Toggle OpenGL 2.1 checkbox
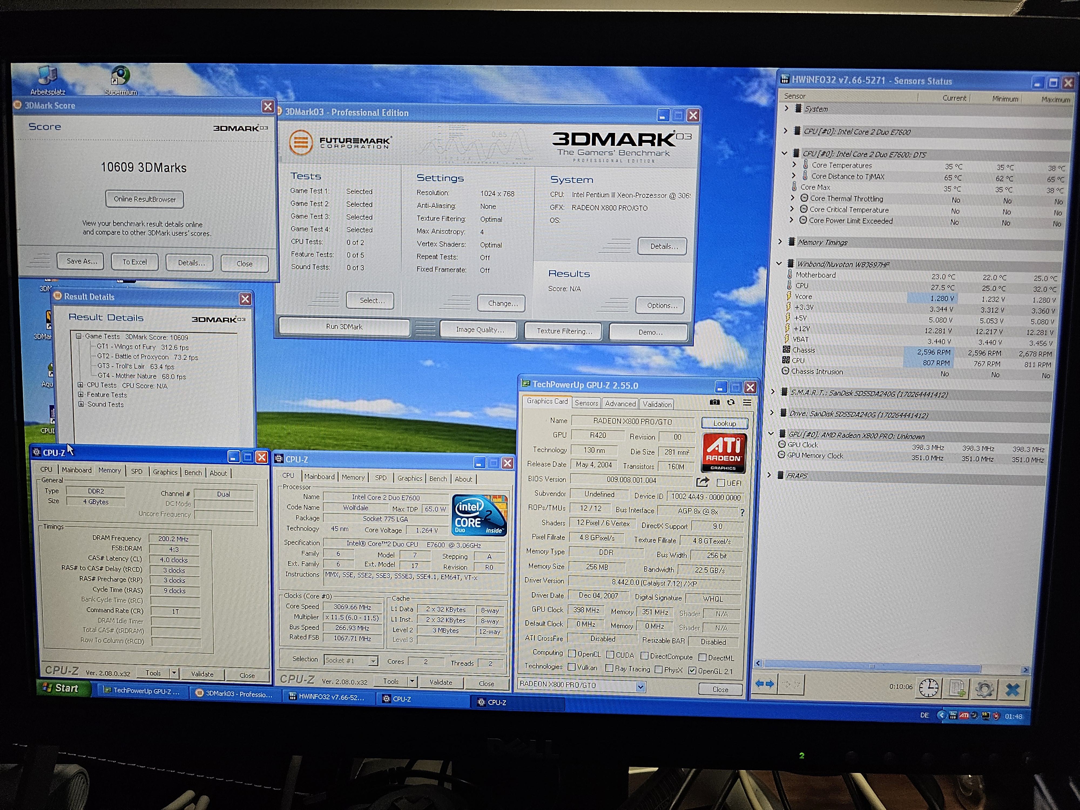The width and height of the screenshot is (1080, 810). (x=692, y=670)
